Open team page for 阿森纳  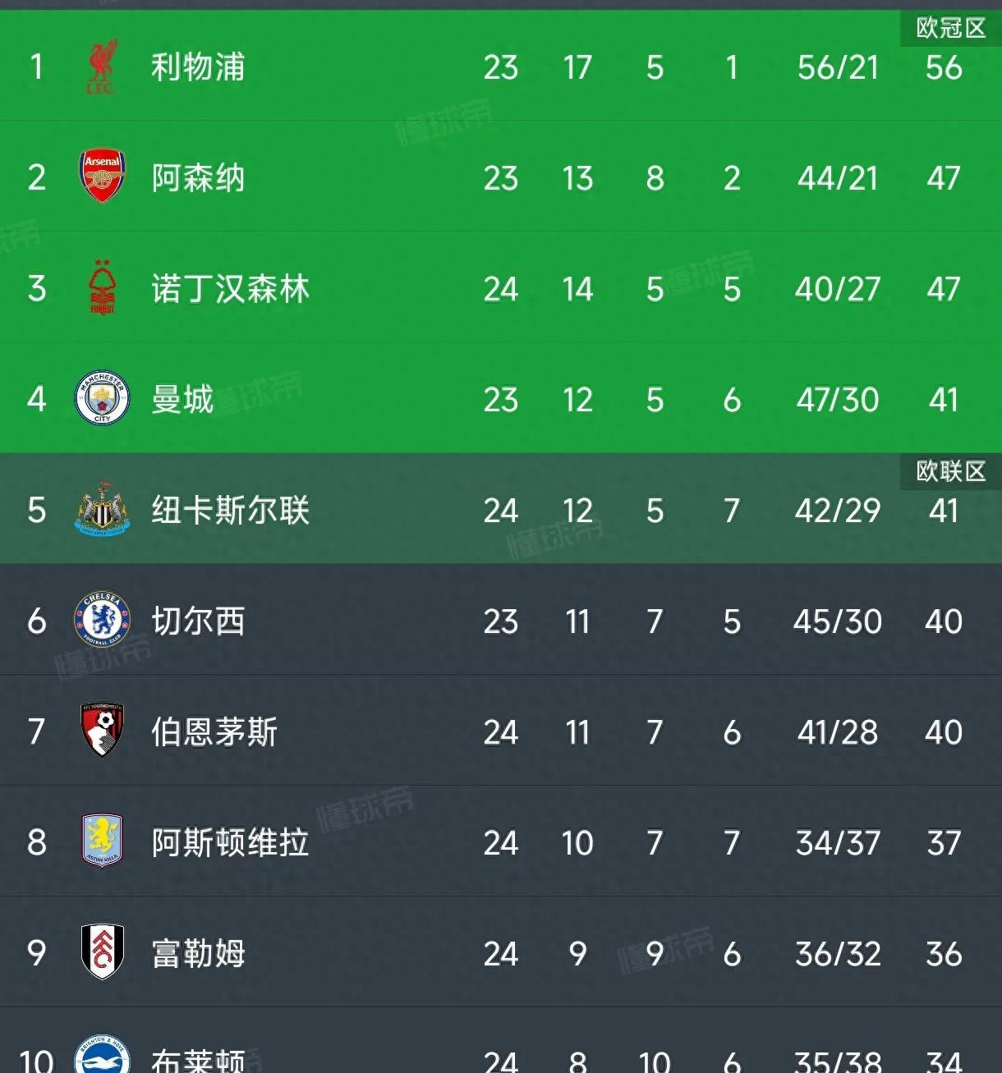[x=198, y=178]
